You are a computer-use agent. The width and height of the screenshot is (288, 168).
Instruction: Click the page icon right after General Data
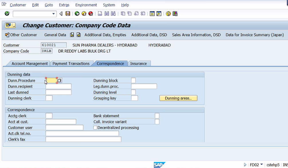tap(72, 35)
